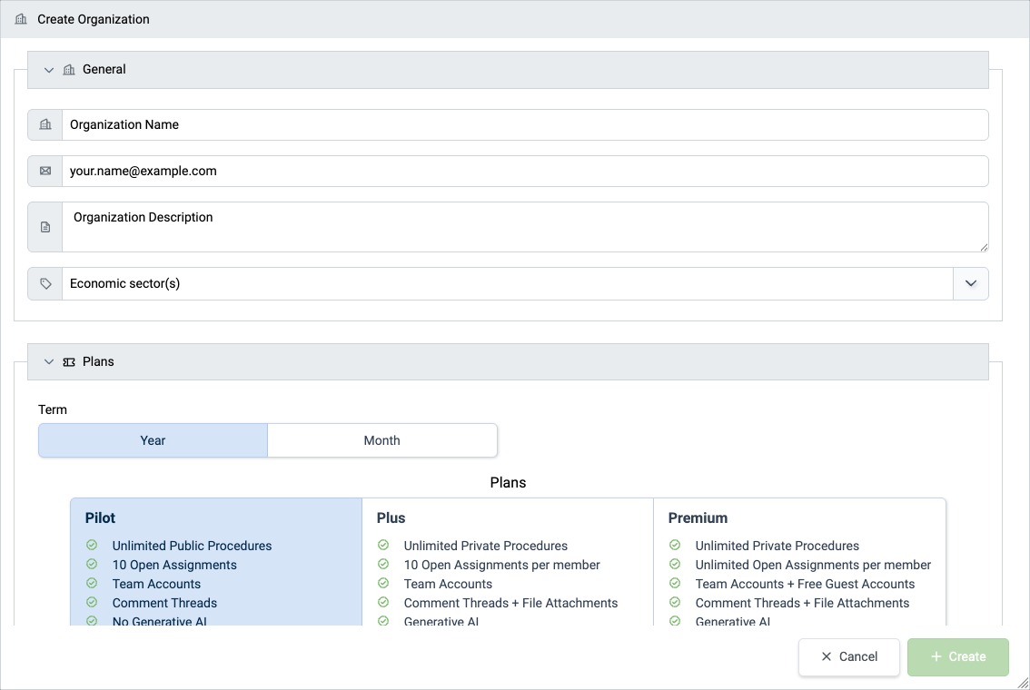Click the check icon next to 10 Open Assignments in Pilot
The height and width of the screenshot is (690, 1030).
point(92,564)
